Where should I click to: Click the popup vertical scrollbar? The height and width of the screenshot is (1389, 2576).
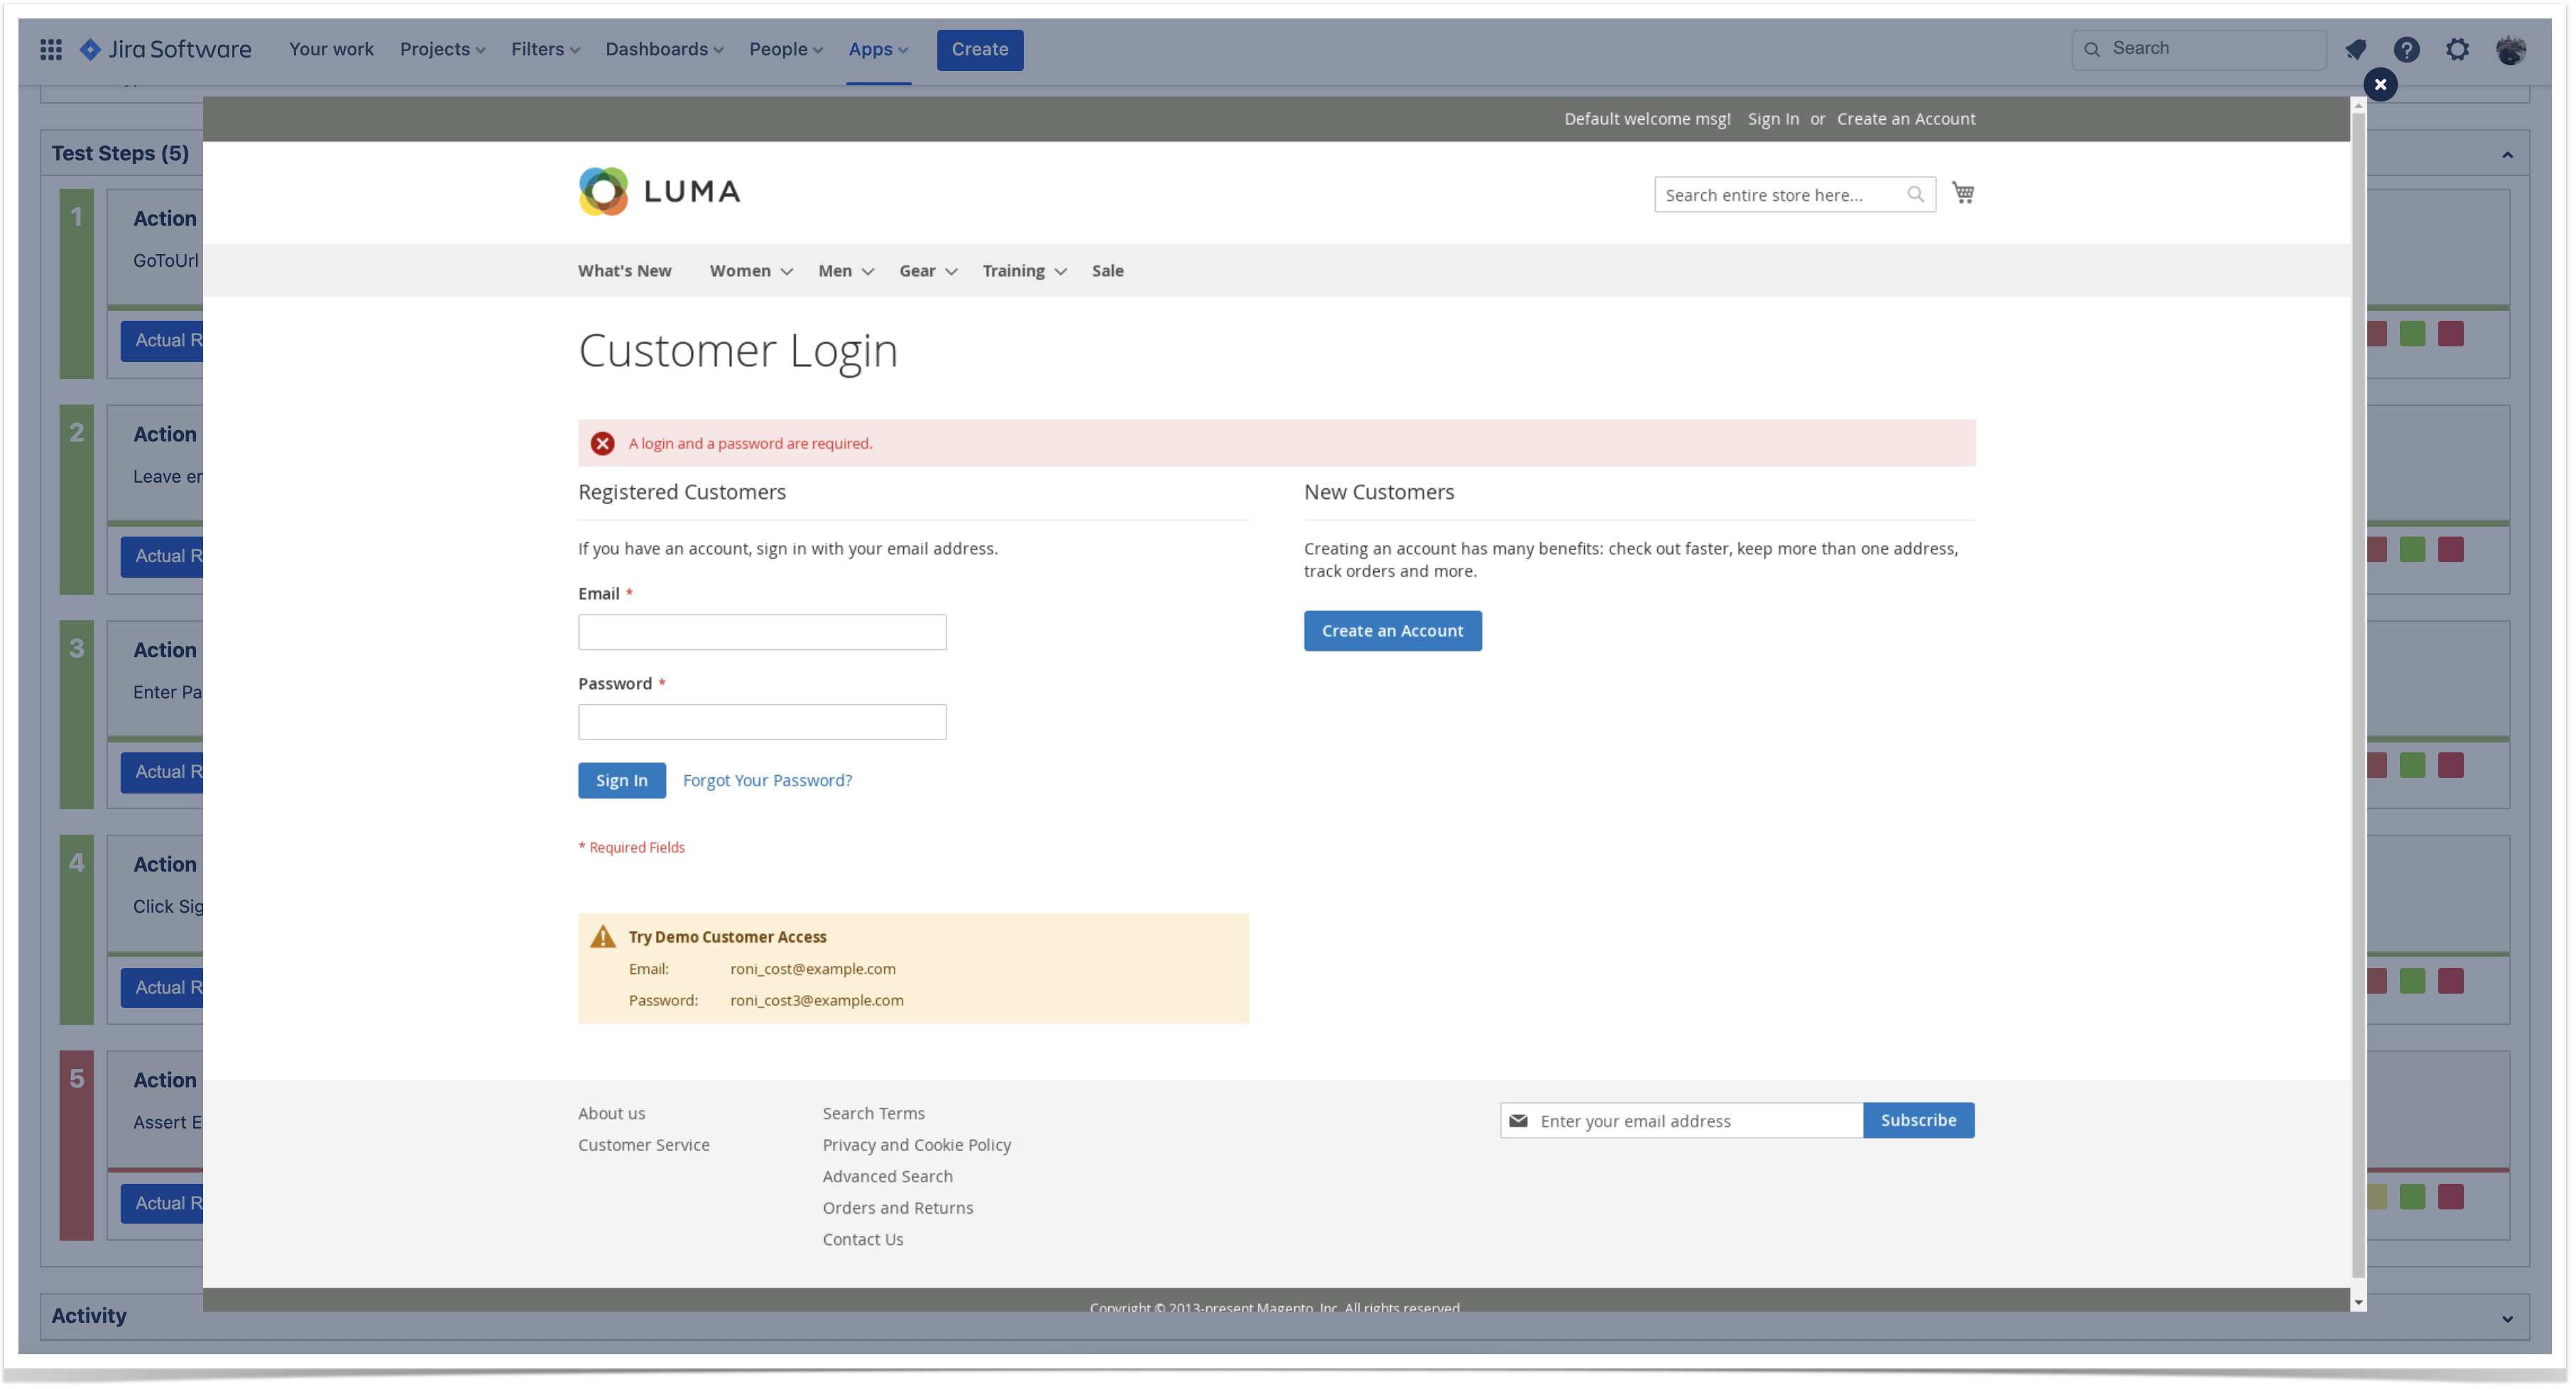[2358, 694]
